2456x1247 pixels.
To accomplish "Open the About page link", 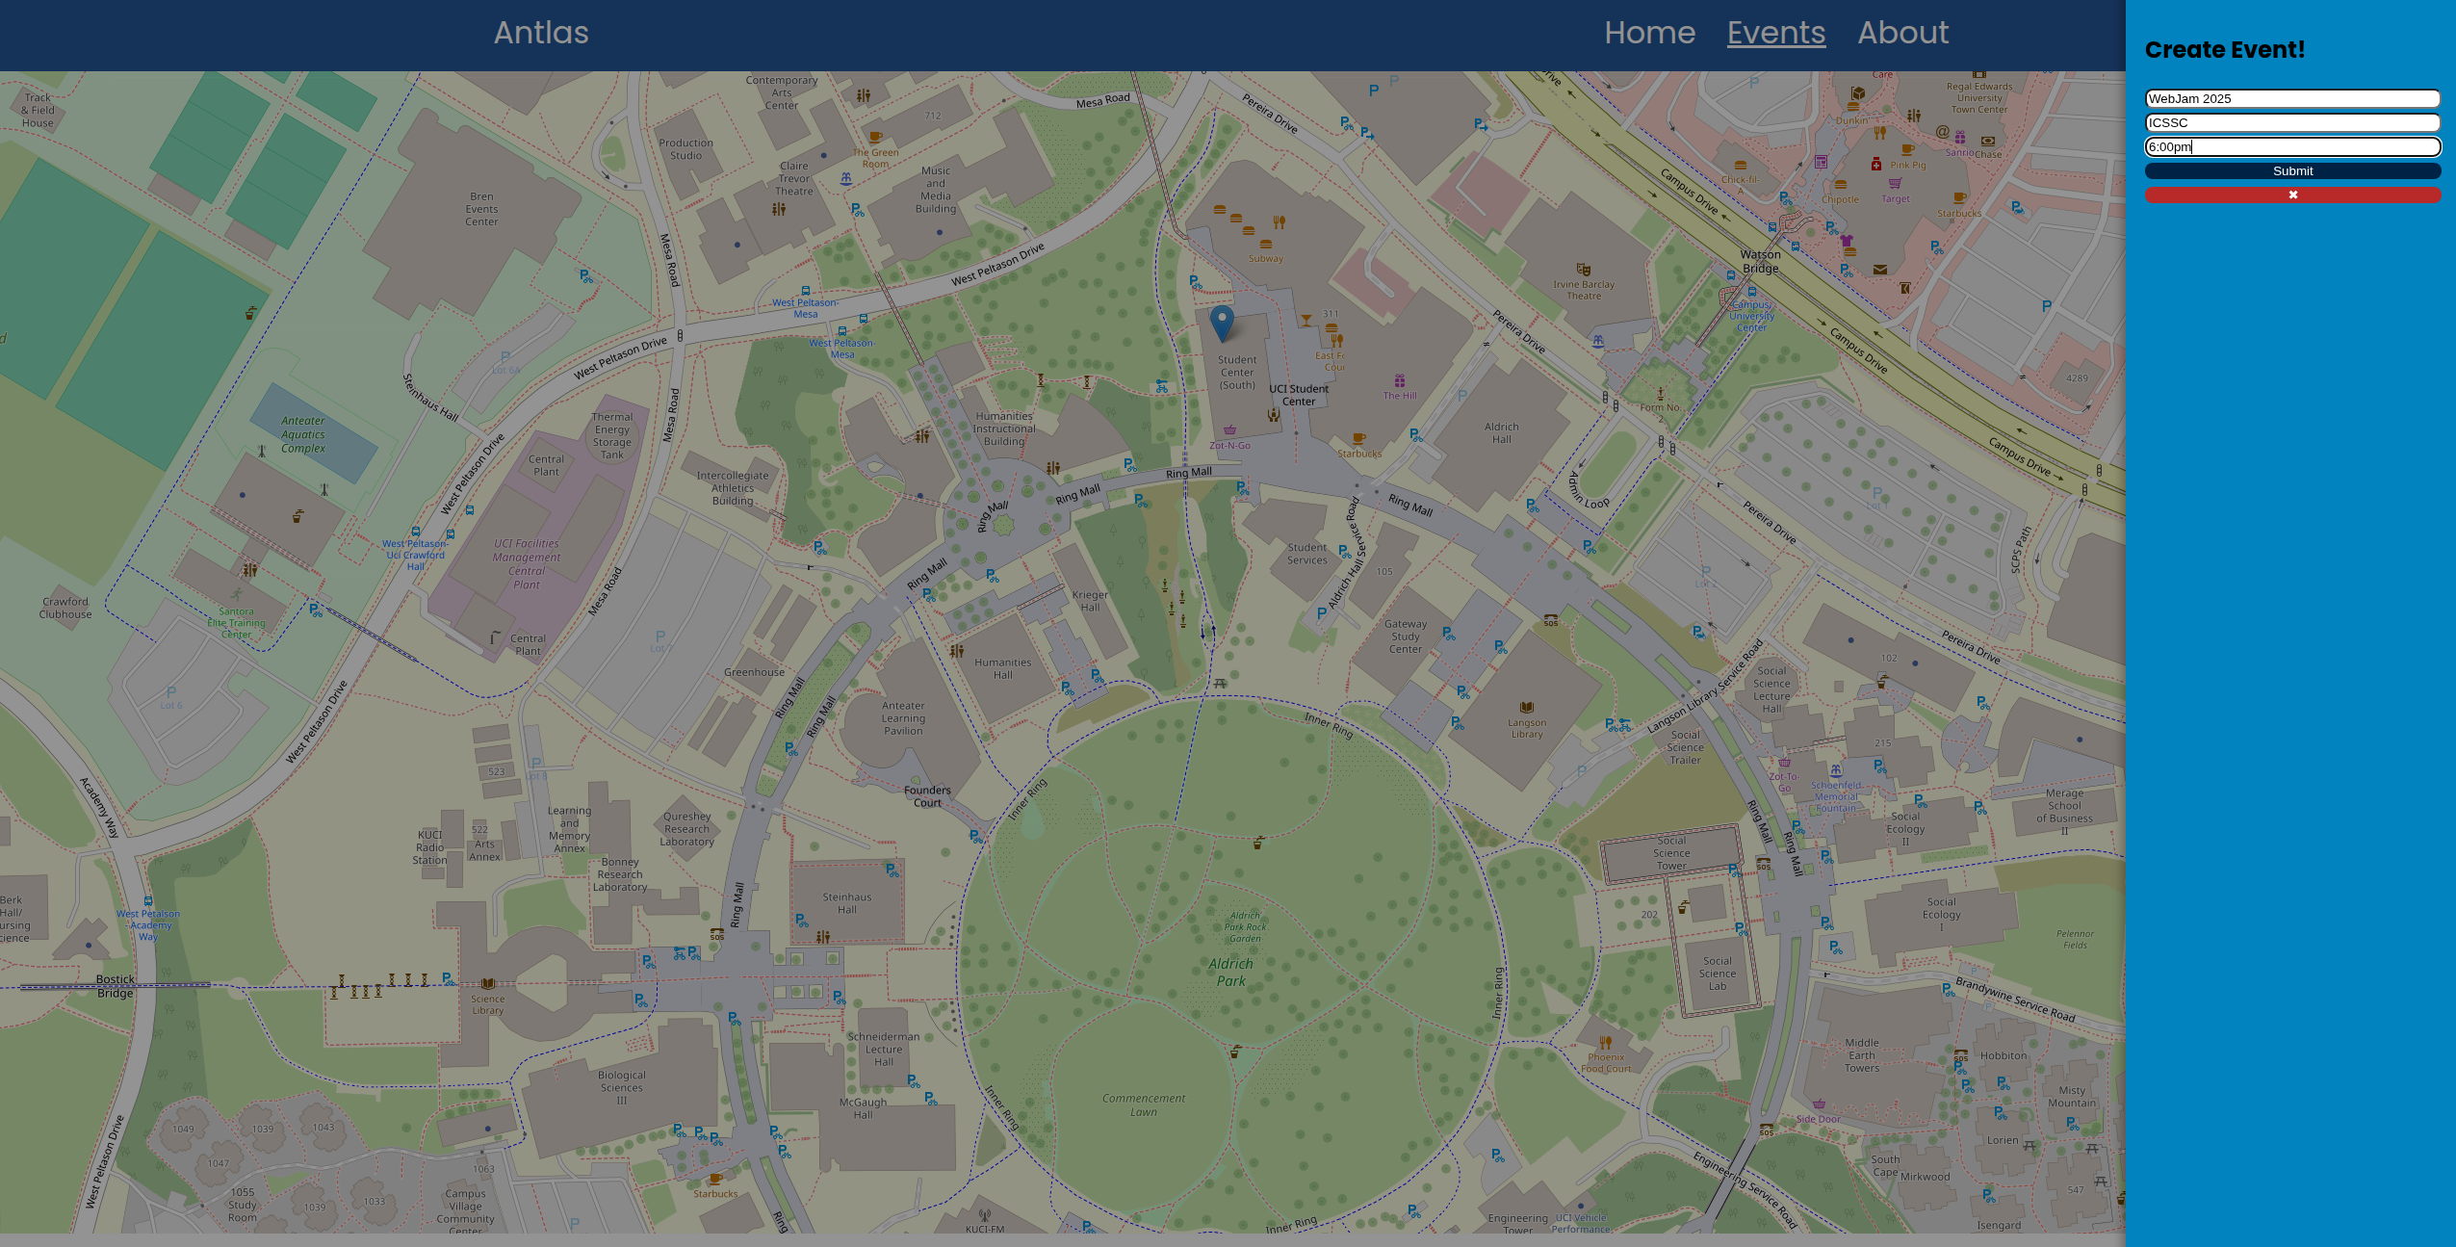I will pos(1902,33).
